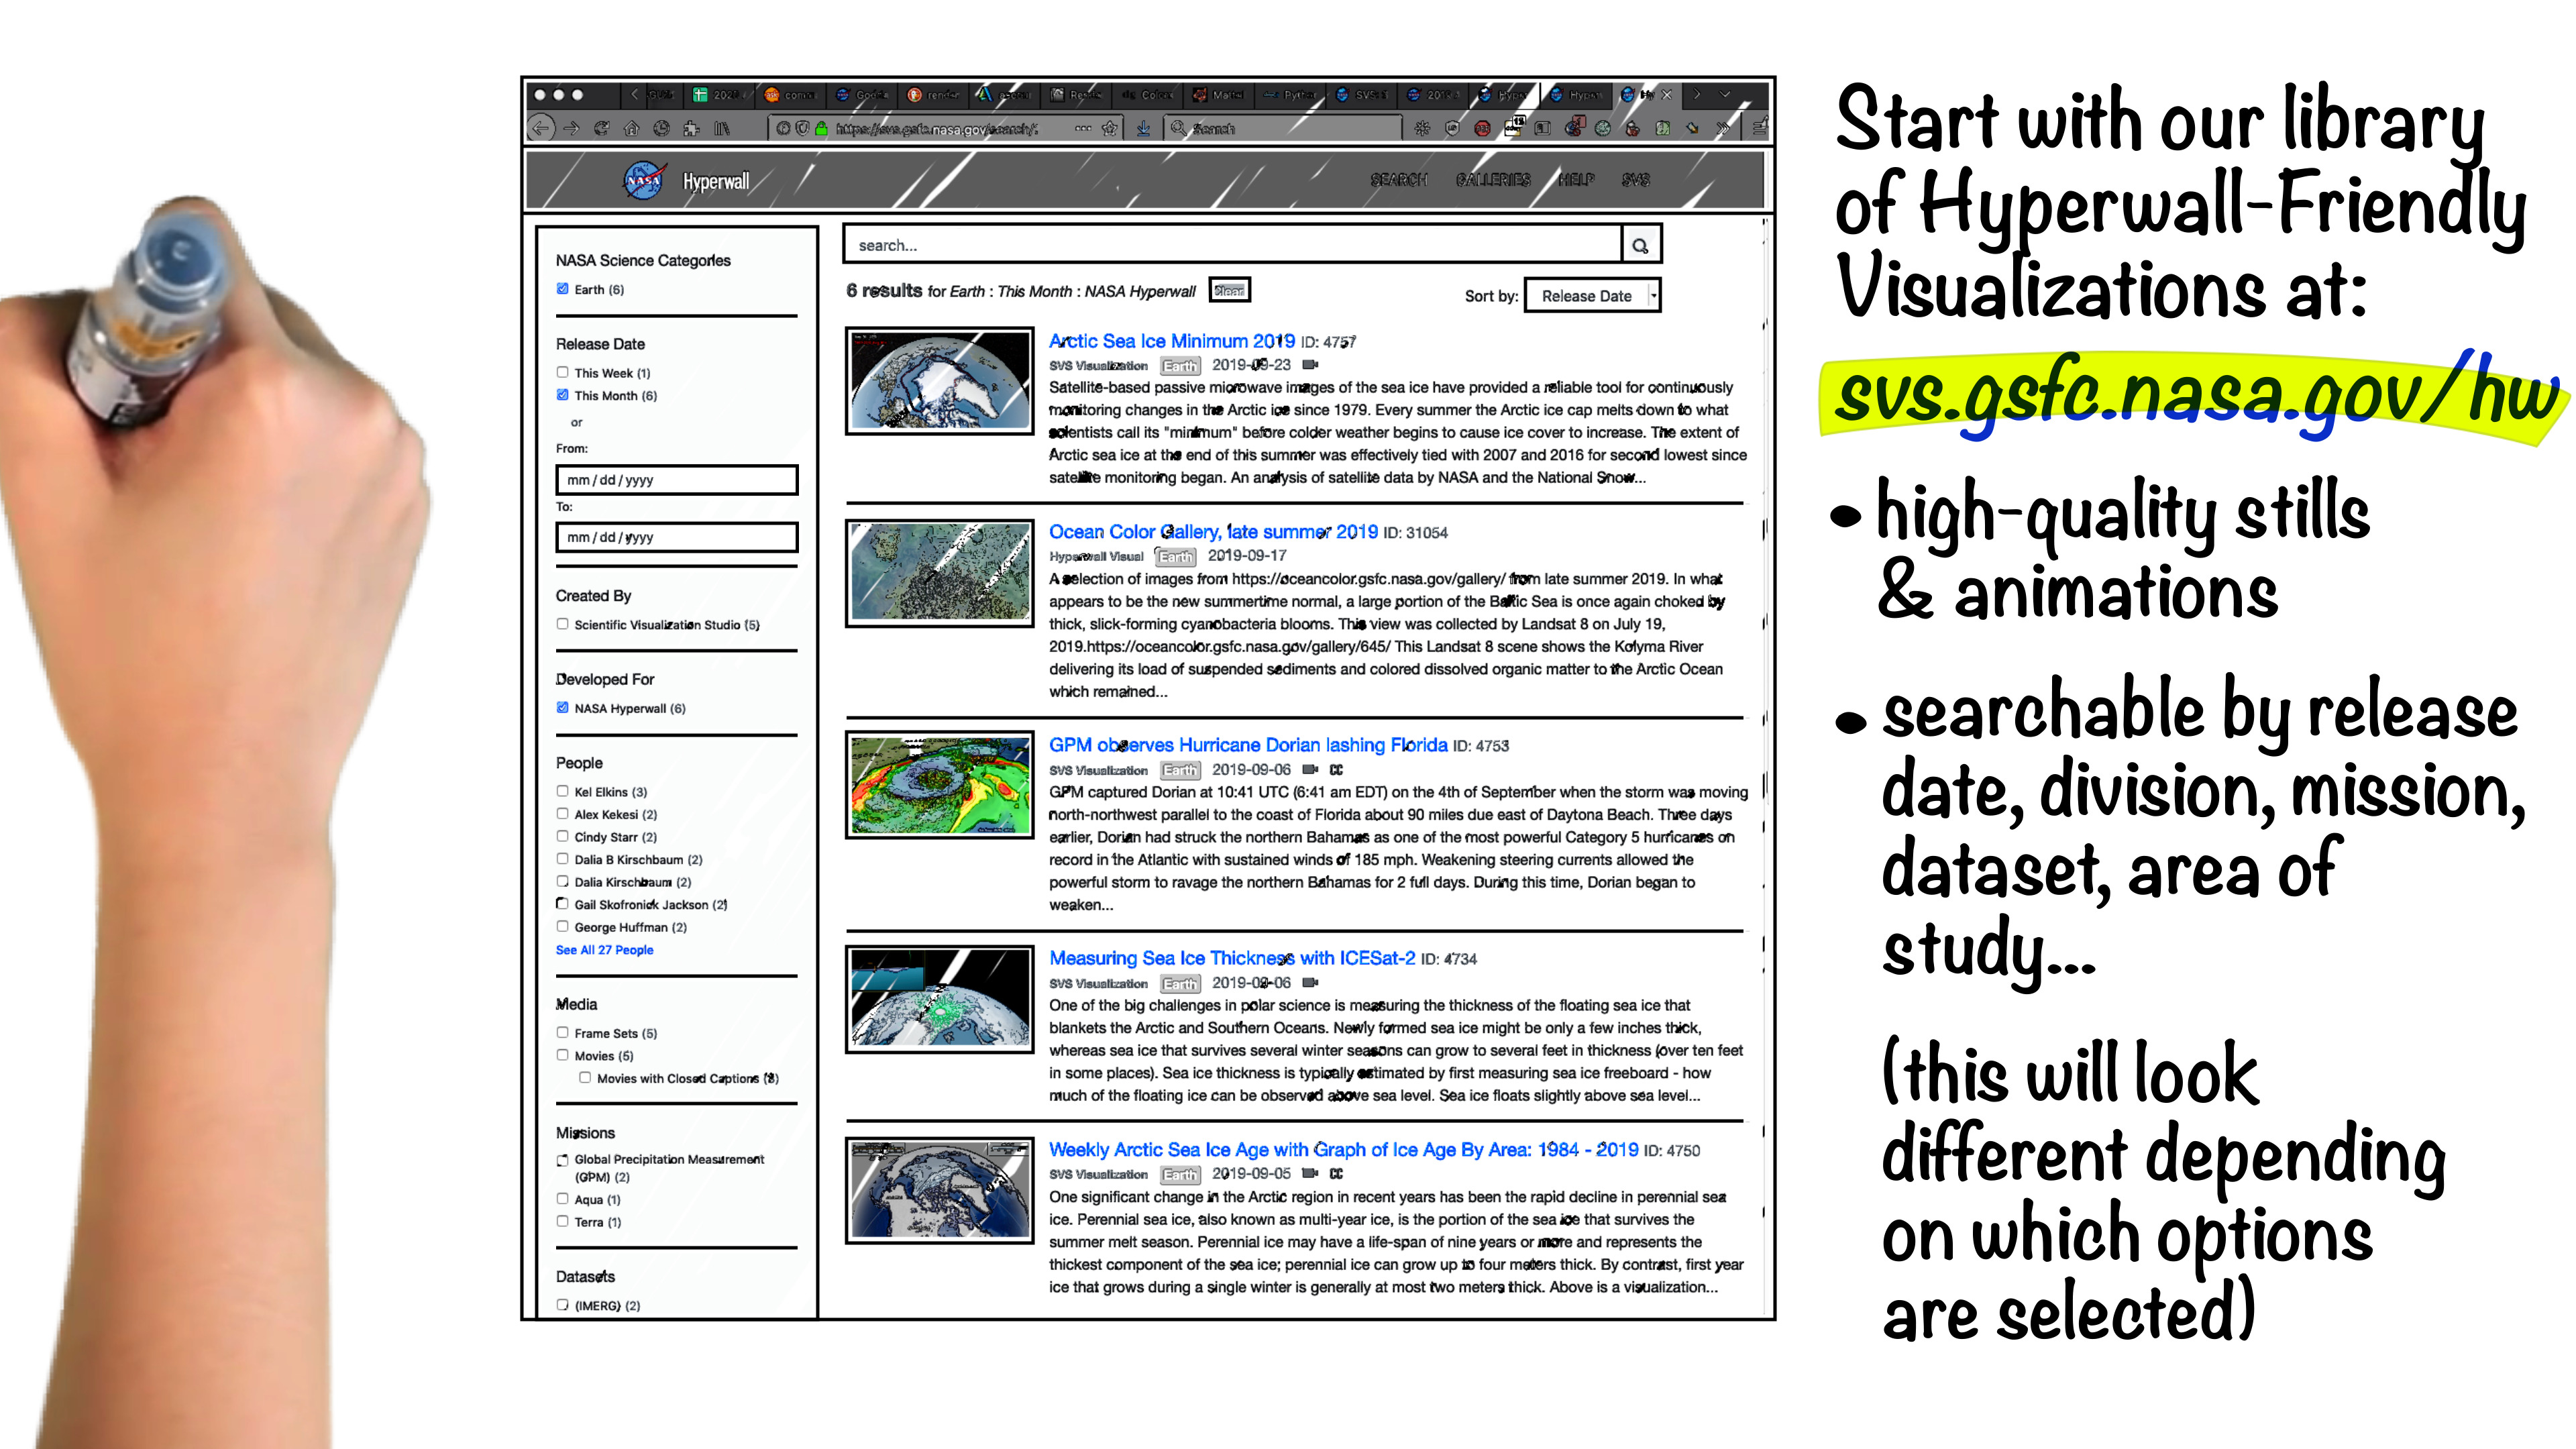
Task: Click the identity info circle icon in address bar
Action: 783,128
